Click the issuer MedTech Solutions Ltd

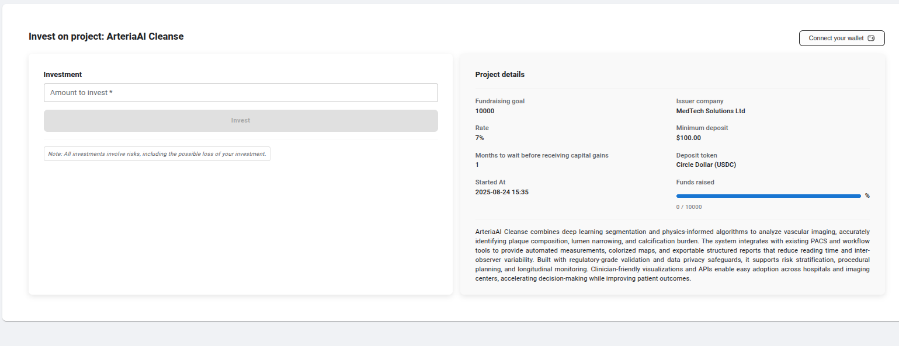710,111
